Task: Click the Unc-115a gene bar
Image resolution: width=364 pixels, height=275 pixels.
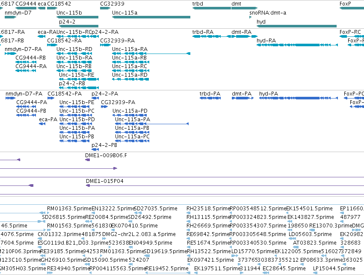Action: 151,17
